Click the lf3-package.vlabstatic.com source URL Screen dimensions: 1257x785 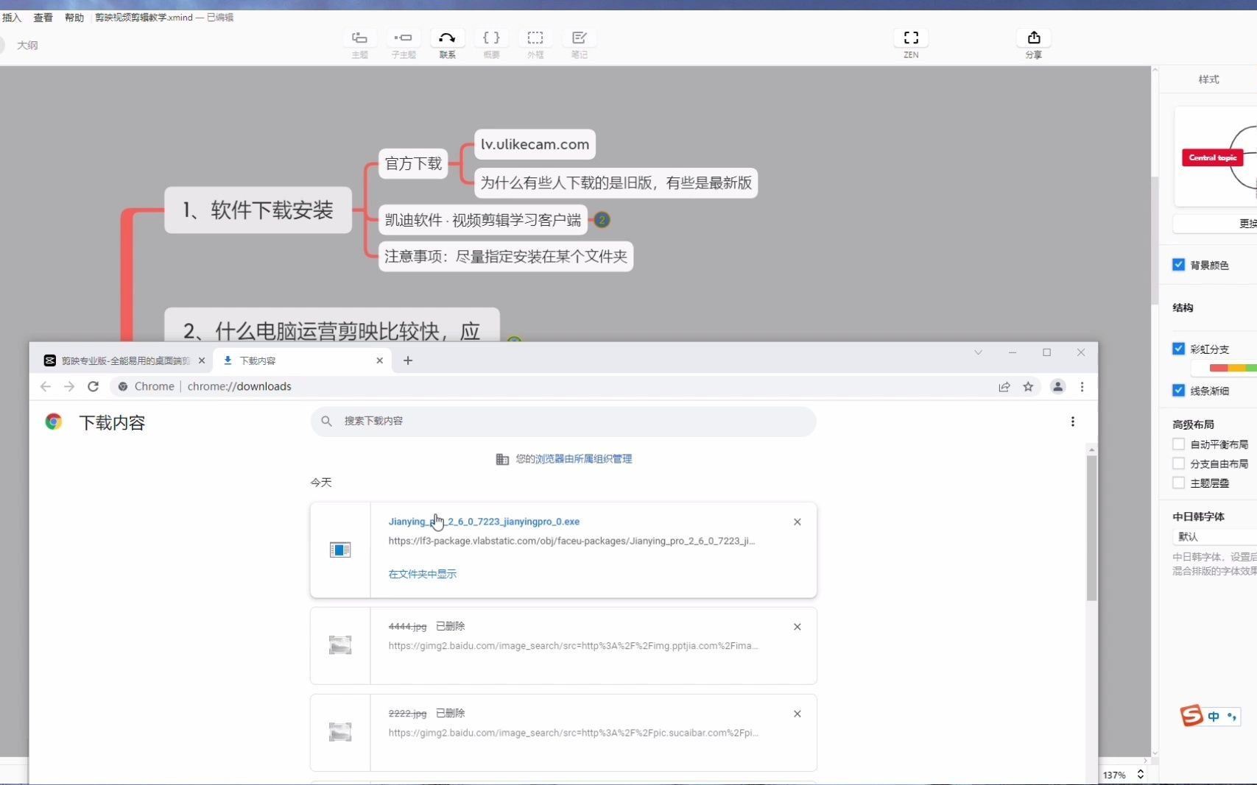tap(571, 541)
